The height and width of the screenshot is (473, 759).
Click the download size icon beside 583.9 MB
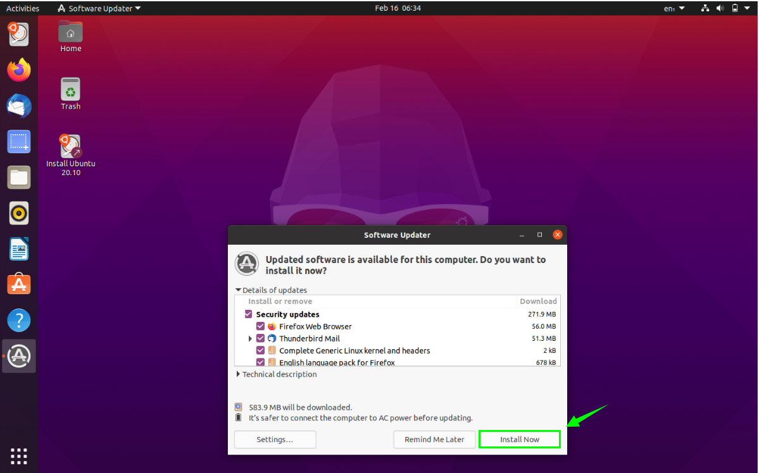[x=238, y=407]
